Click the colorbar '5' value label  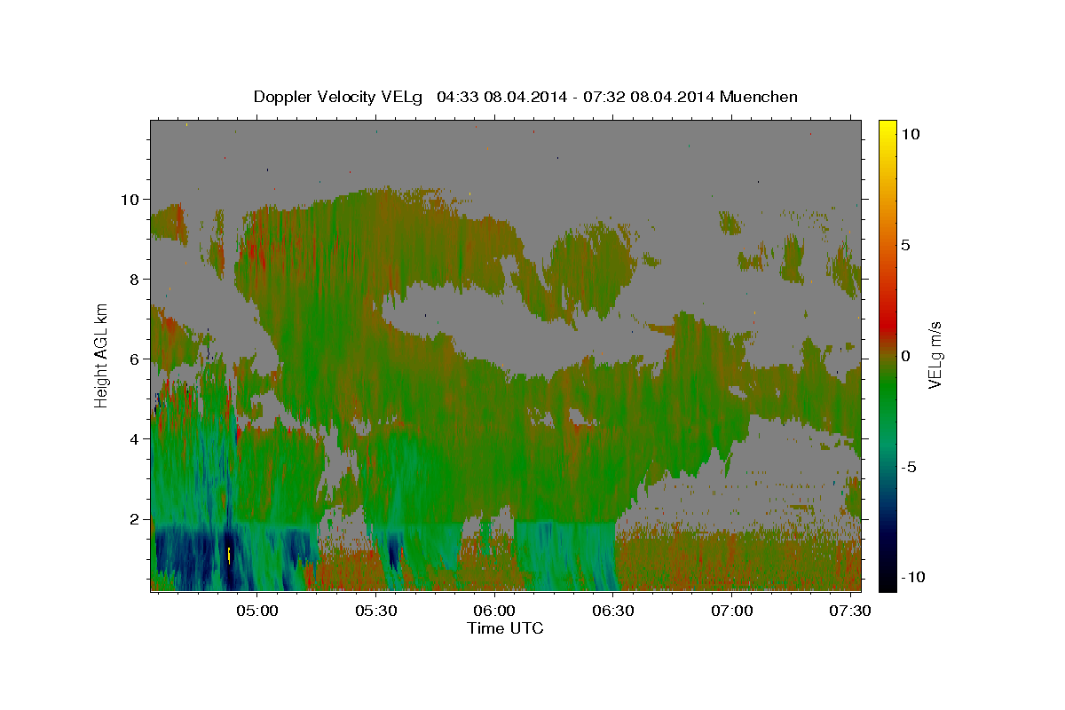tap(905, 244)
